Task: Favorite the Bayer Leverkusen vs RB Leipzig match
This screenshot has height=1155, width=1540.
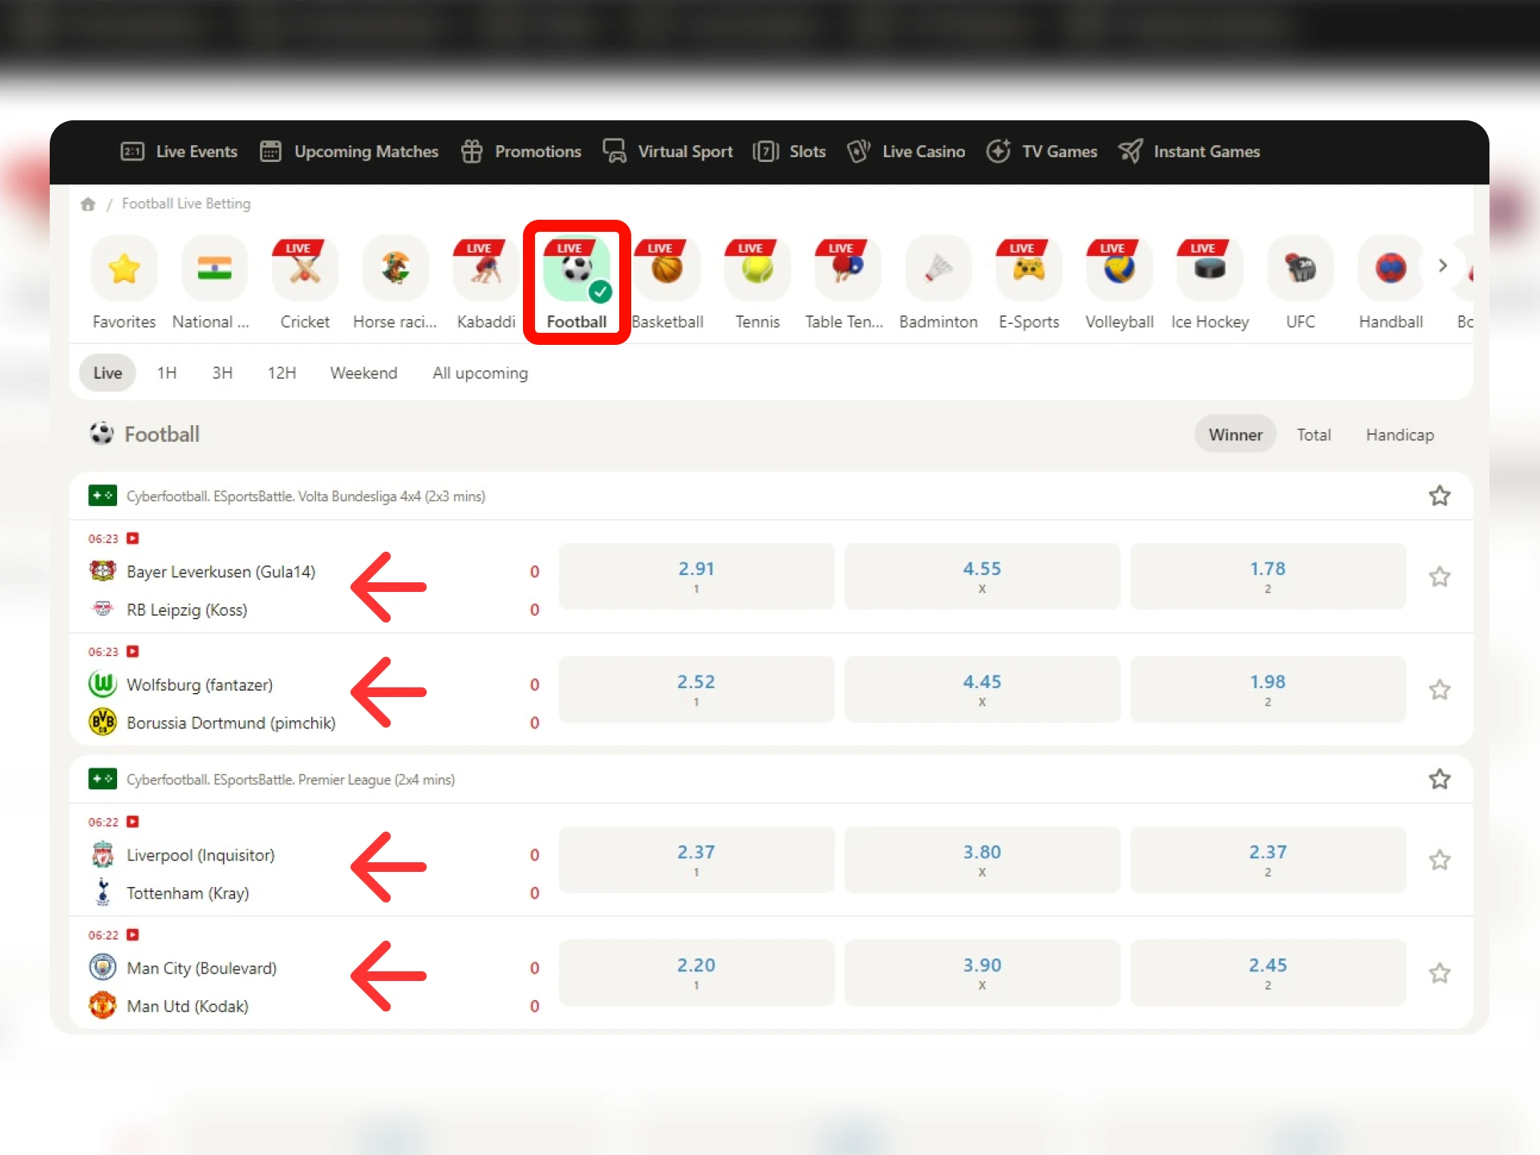Action: 1440,577
